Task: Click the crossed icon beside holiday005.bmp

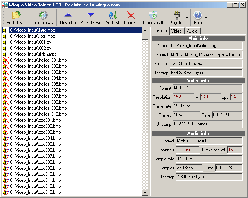Action: (x=6, y=84)
